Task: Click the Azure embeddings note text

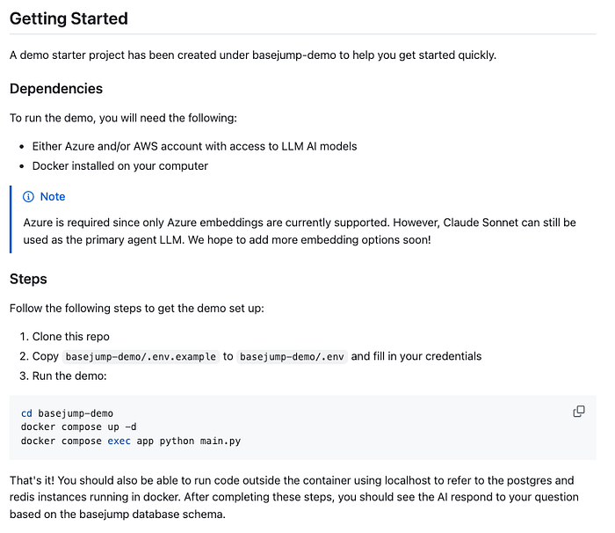Action: point(300,231)
